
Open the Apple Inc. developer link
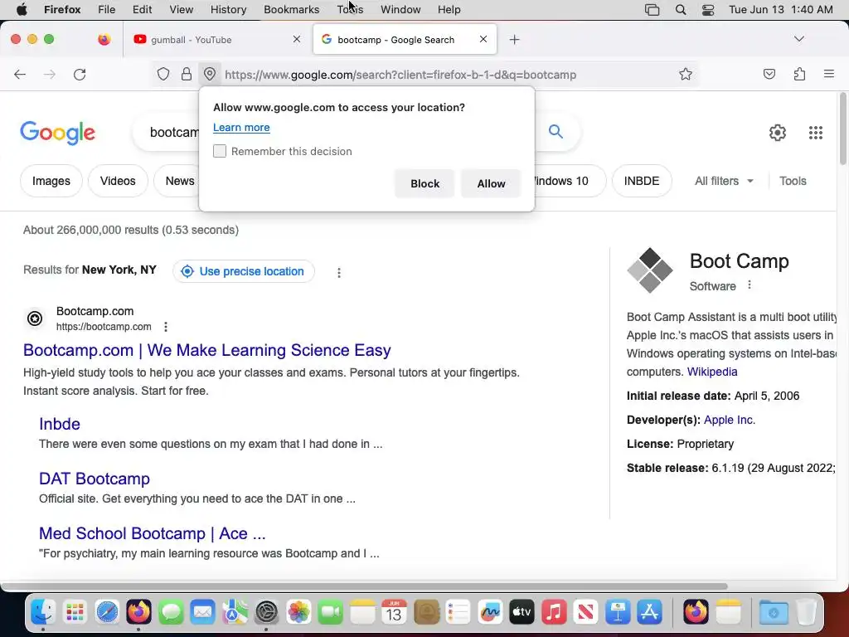coord(729,420)
